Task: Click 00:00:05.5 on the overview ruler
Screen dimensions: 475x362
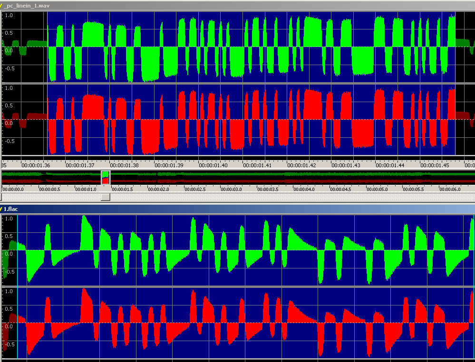Action: [412, 189]
